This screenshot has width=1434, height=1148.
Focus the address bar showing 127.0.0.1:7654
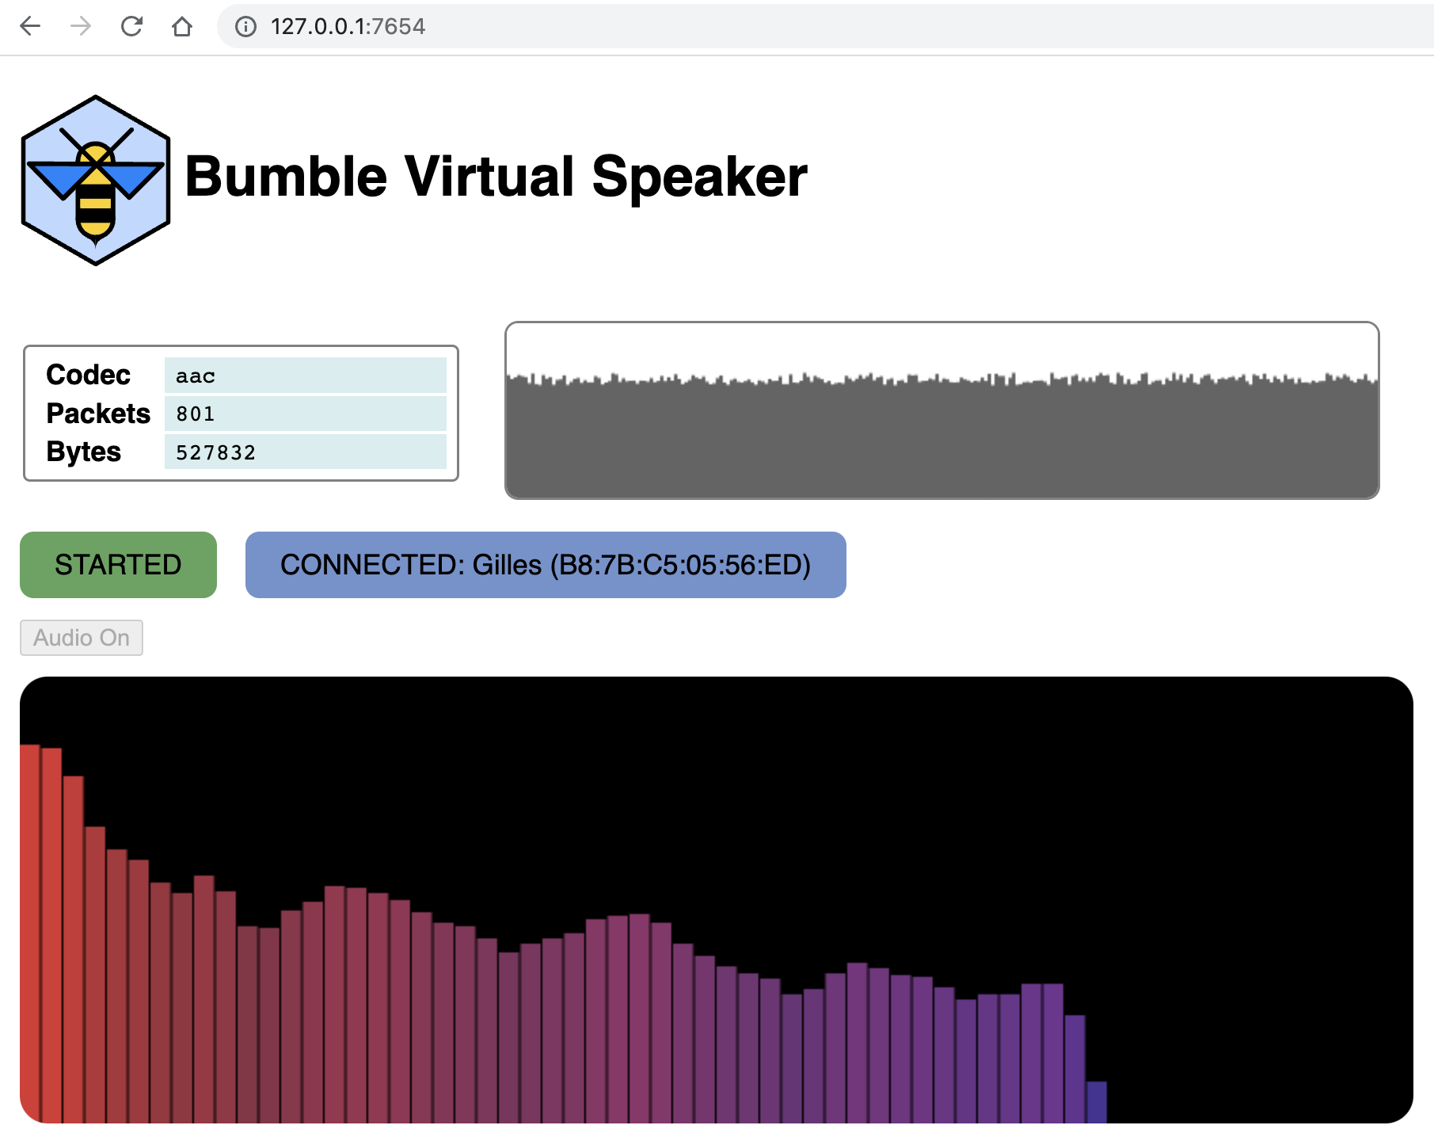pyautogui.click(x=713, y=27)
